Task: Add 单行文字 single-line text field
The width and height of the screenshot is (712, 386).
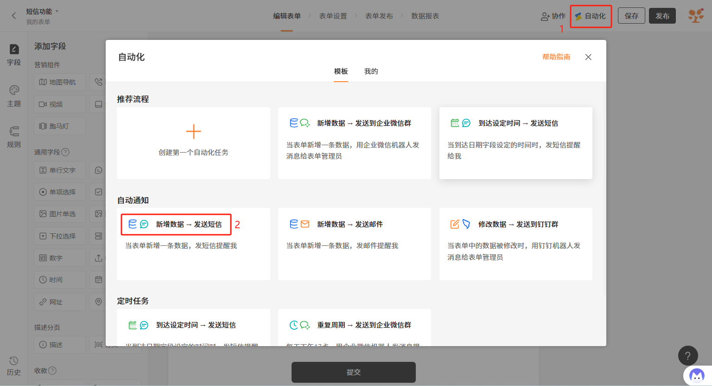Action: tap(60, 170)
